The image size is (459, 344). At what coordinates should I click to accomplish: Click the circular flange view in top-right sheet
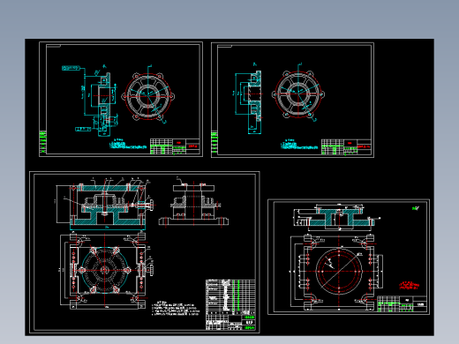click(298, 94)
